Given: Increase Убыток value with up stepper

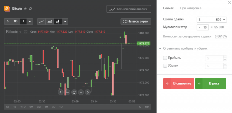Looking at the screenshot, I should 225,64.
